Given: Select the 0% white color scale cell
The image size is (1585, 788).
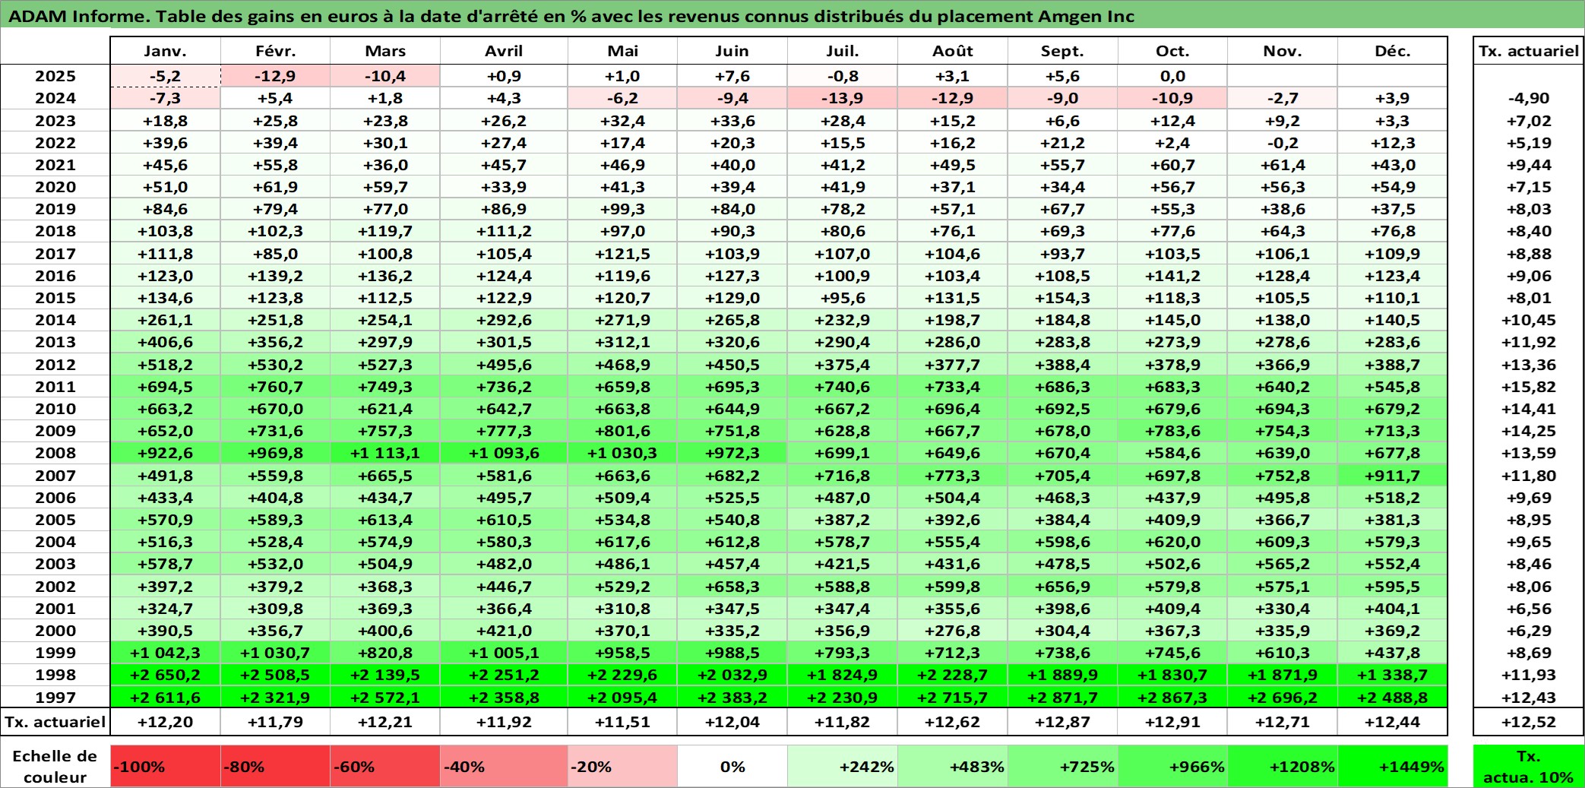Looking at the screenshot, I should [732, 766].
